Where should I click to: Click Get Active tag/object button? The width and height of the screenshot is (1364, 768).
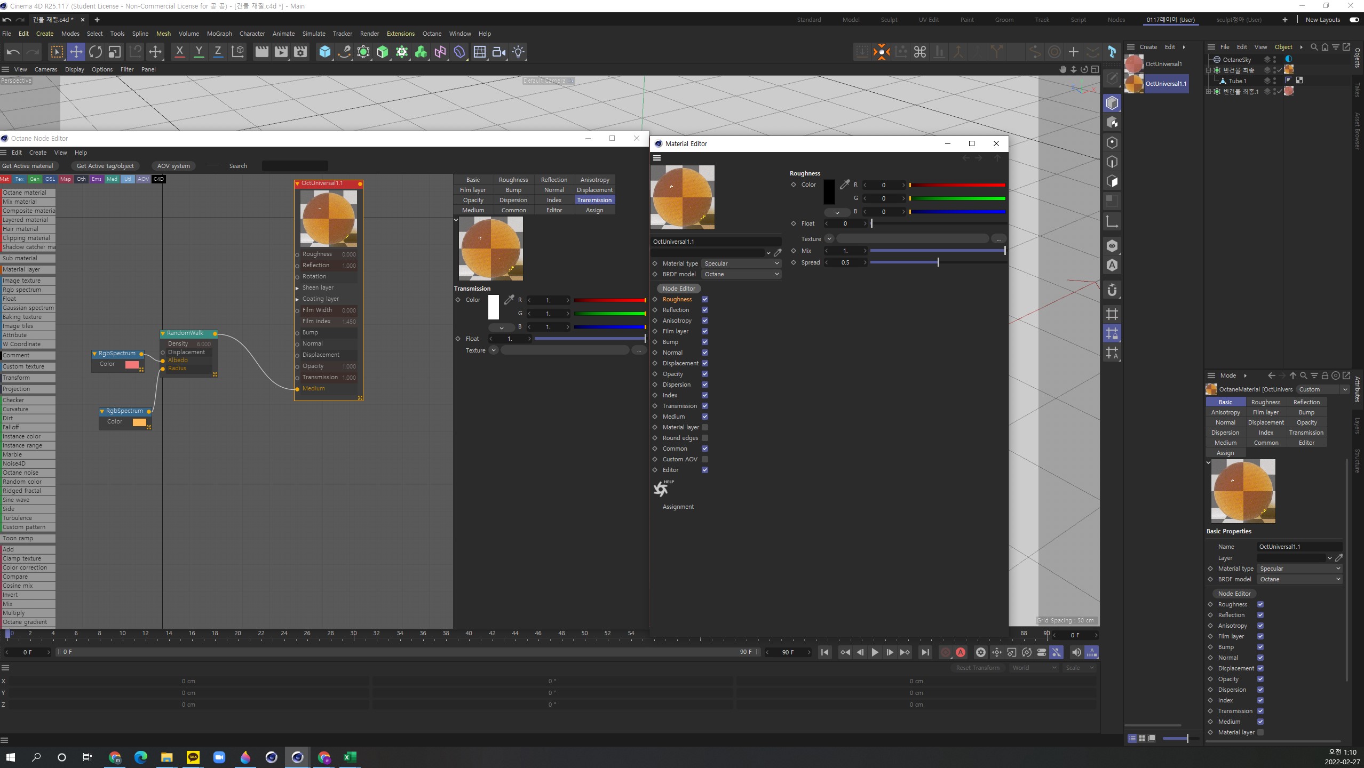(x=105, y=166)
